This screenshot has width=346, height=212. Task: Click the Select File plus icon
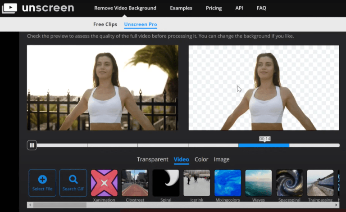[x=42, y=180]
